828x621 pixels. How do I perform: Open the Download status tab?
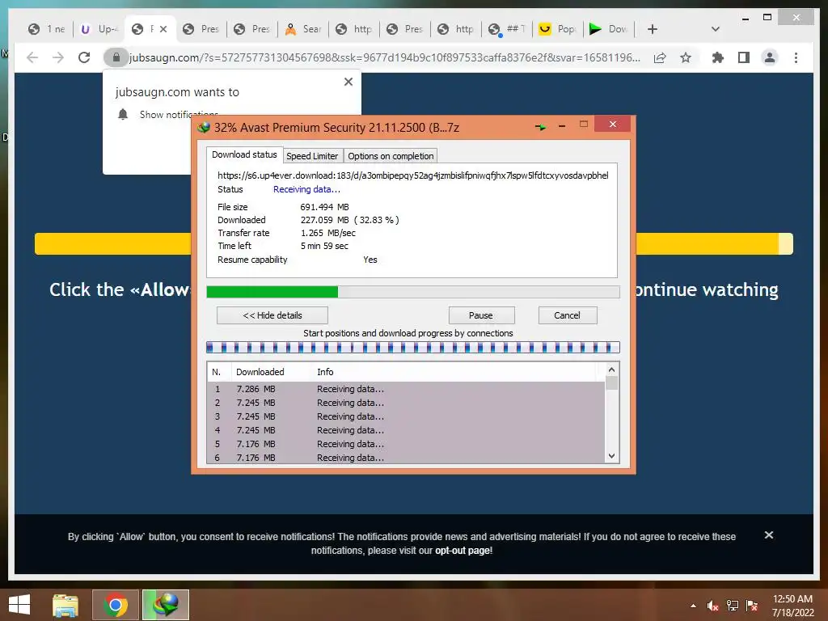tap(244, 154)
